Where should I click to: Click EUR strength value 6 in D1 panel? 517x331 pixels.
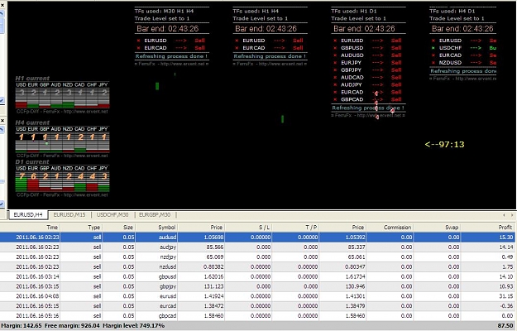33,176
